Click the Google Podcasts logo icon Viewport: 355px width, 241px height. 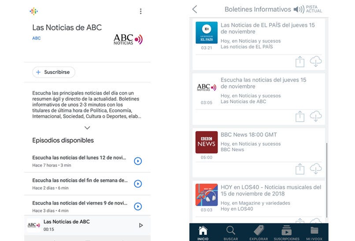coord(34,11)
